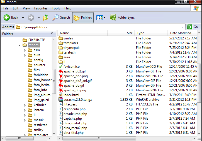Image resolution: width=202 pixels, height=141 pixels.
Task: Sort by Date Modified column header
Action: point(182,33)
